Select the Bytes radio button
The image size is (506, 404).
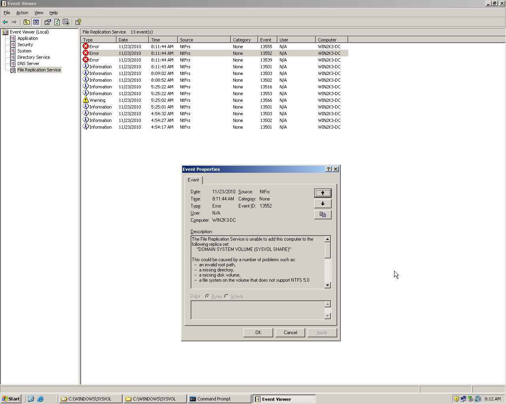click(207, 296)
